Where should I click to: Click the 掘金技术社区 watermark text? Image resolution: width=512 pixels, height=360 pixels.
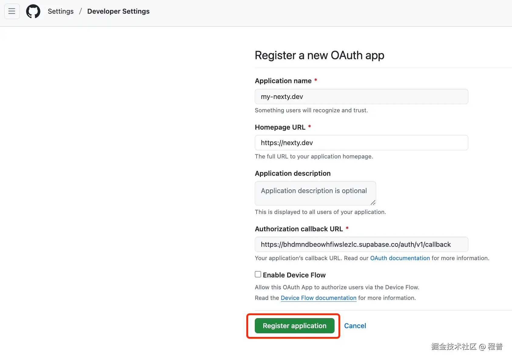coord(453,346)
